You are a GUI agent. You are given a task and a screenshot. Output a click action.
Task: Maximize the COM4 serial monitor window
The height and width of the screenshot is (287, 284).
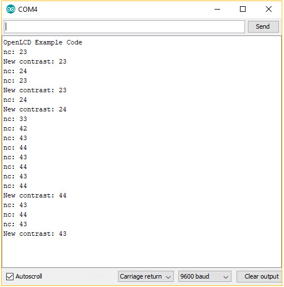(243, 9)
